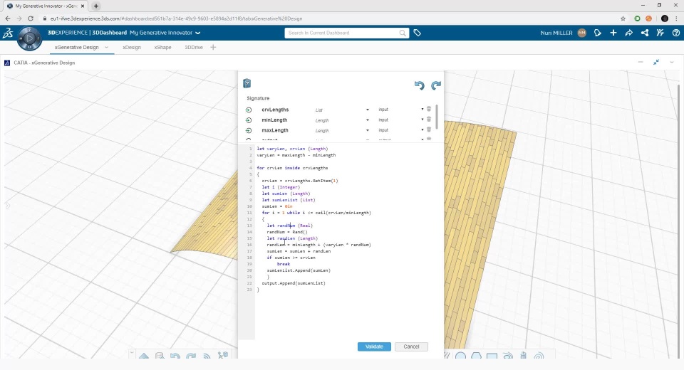Open the CATIA widget chevron menu
This screenshot has height=370, width=684.
(672, 63)
